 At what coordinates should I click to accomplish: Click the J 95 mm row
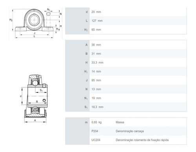point(126,80)
